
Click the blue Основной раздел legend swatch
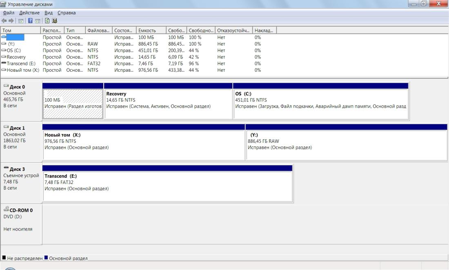click(x=46, y=257)
